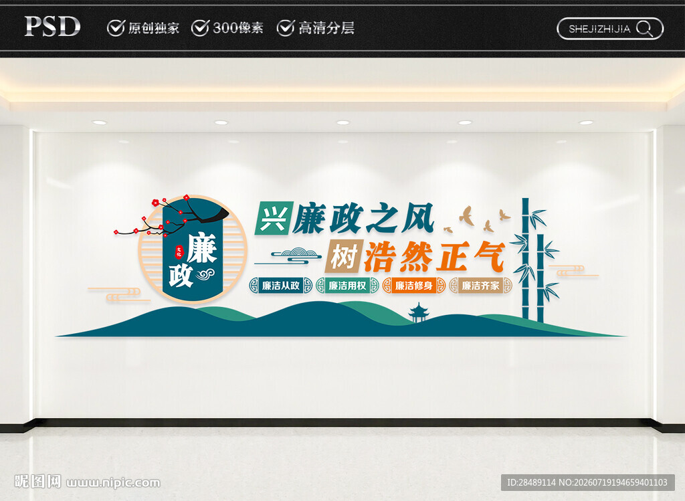Select the 廉洁用权 label

pyautogui.click(x=347, y=286)
